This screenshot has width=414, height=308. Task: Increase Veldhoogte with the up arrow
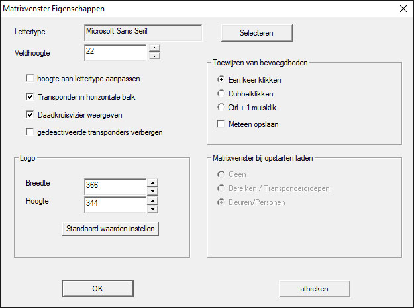pos(154,48)
